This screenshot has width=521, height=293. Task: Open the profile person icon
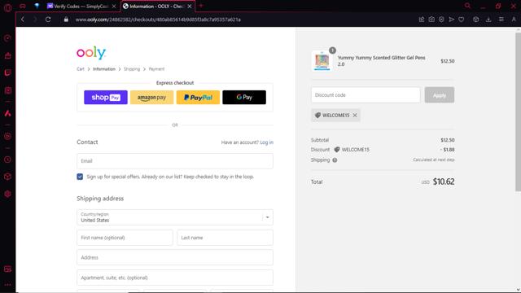(514, 20)
